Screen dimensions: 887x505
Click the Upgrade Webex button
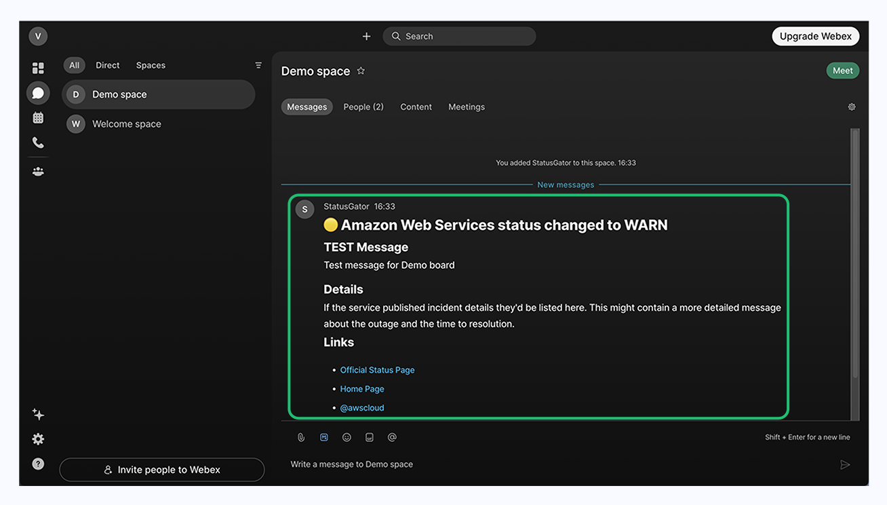[x=815, y=37]
